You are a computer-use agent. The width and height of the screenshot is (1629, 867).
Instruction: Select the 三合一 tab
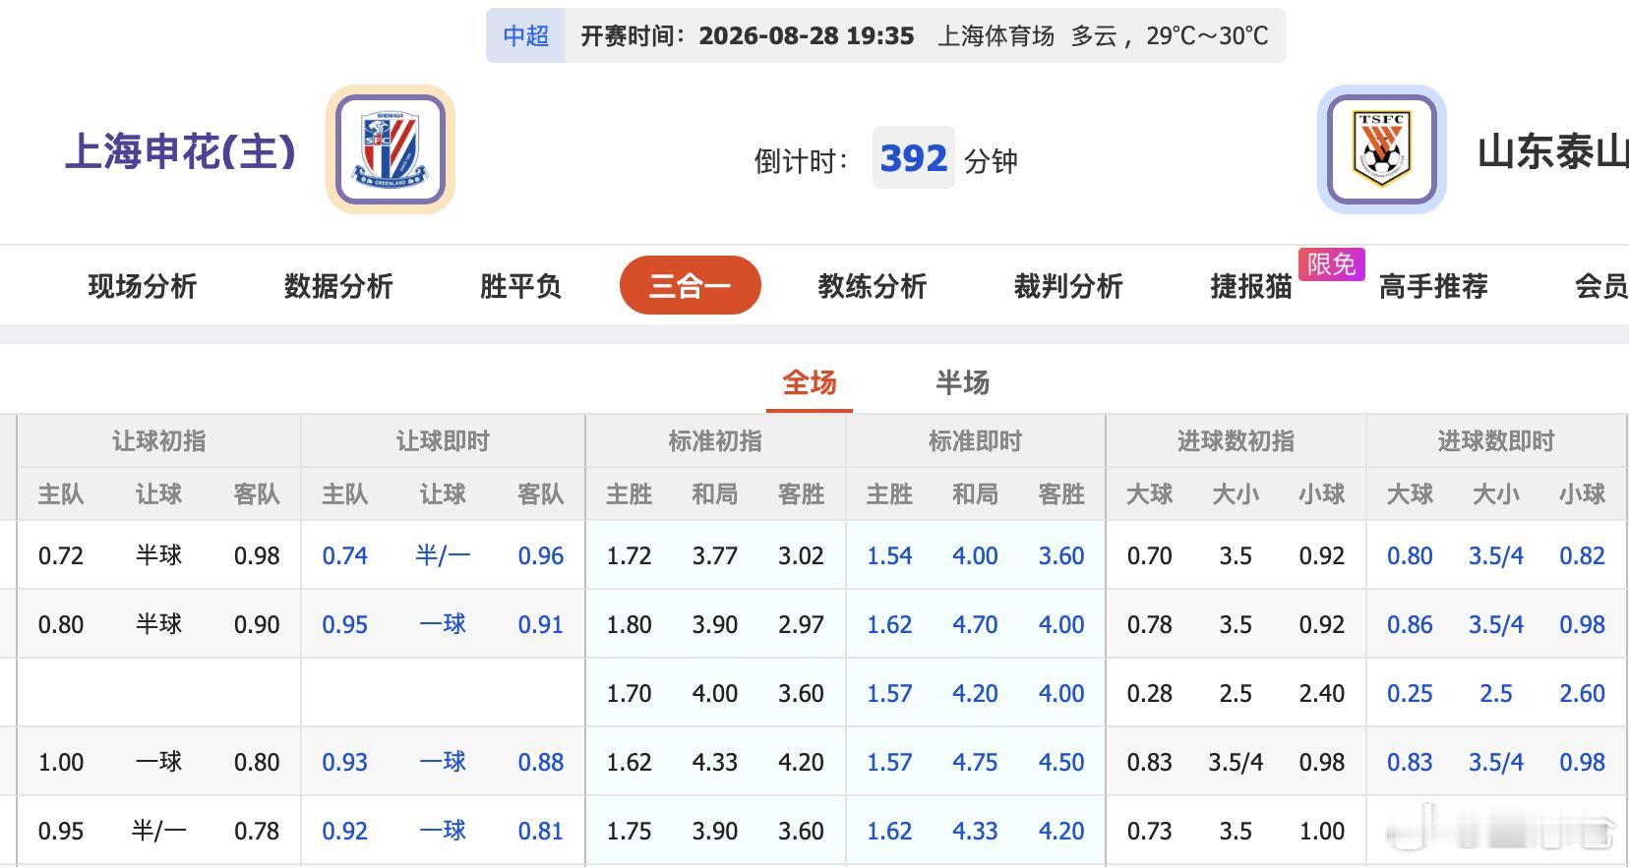(x=691, y=285)
